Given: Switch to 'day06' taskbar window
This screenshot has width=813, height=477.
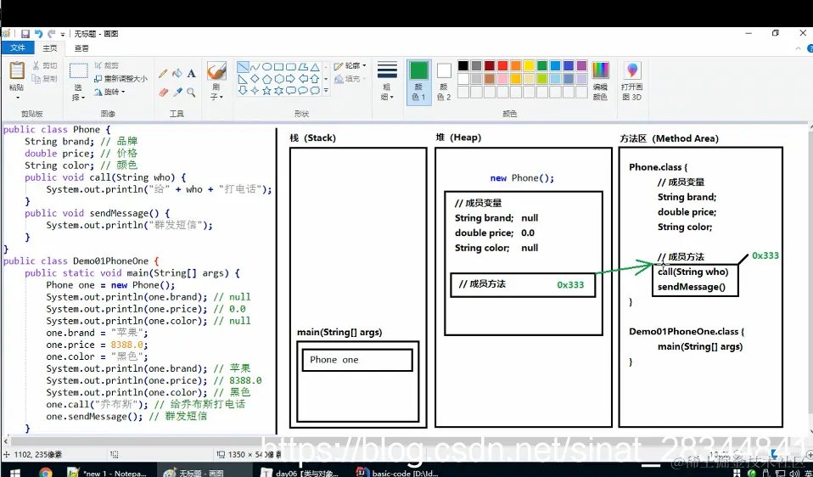Looking at the screenshot, I should point(300,473).
